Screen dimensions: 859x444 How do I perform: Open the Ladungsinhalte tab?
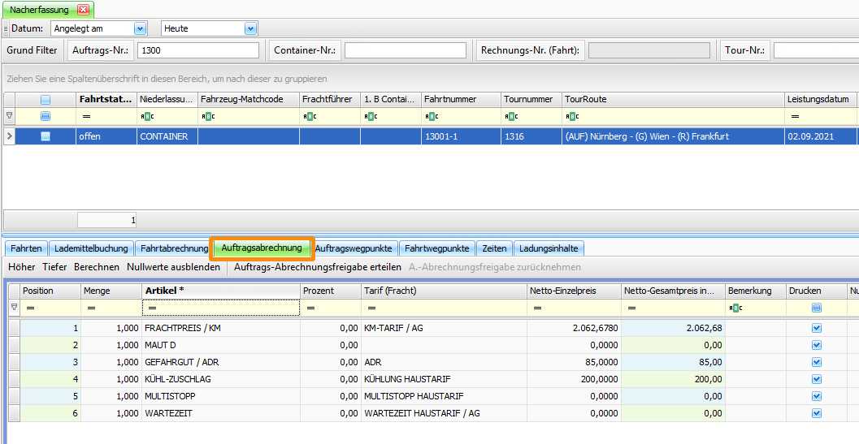[x=548, y=248]
